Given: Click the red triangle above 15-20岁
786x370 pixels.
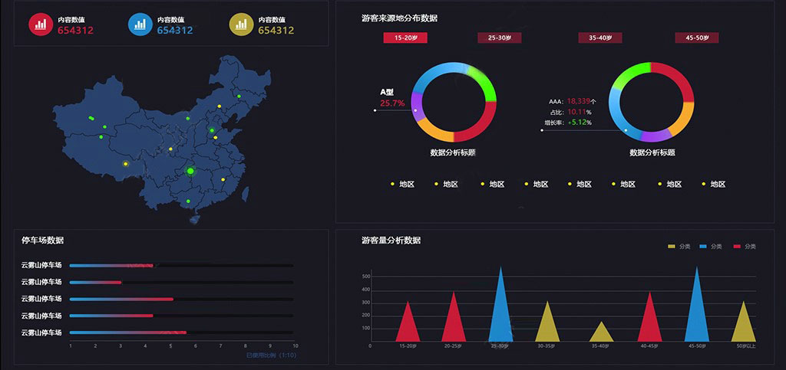Looking at the screenshot, I should point(408,324).
